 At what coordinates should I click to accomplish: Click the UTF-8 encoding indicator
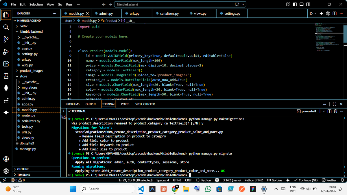[x=177, y=180]
